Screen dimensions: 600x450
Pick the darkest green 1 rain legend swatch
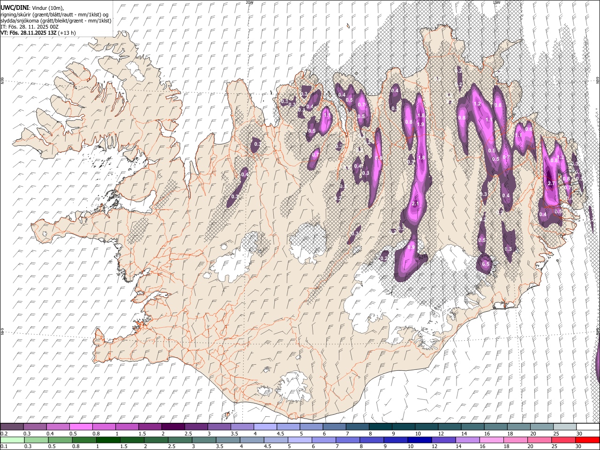108,440
